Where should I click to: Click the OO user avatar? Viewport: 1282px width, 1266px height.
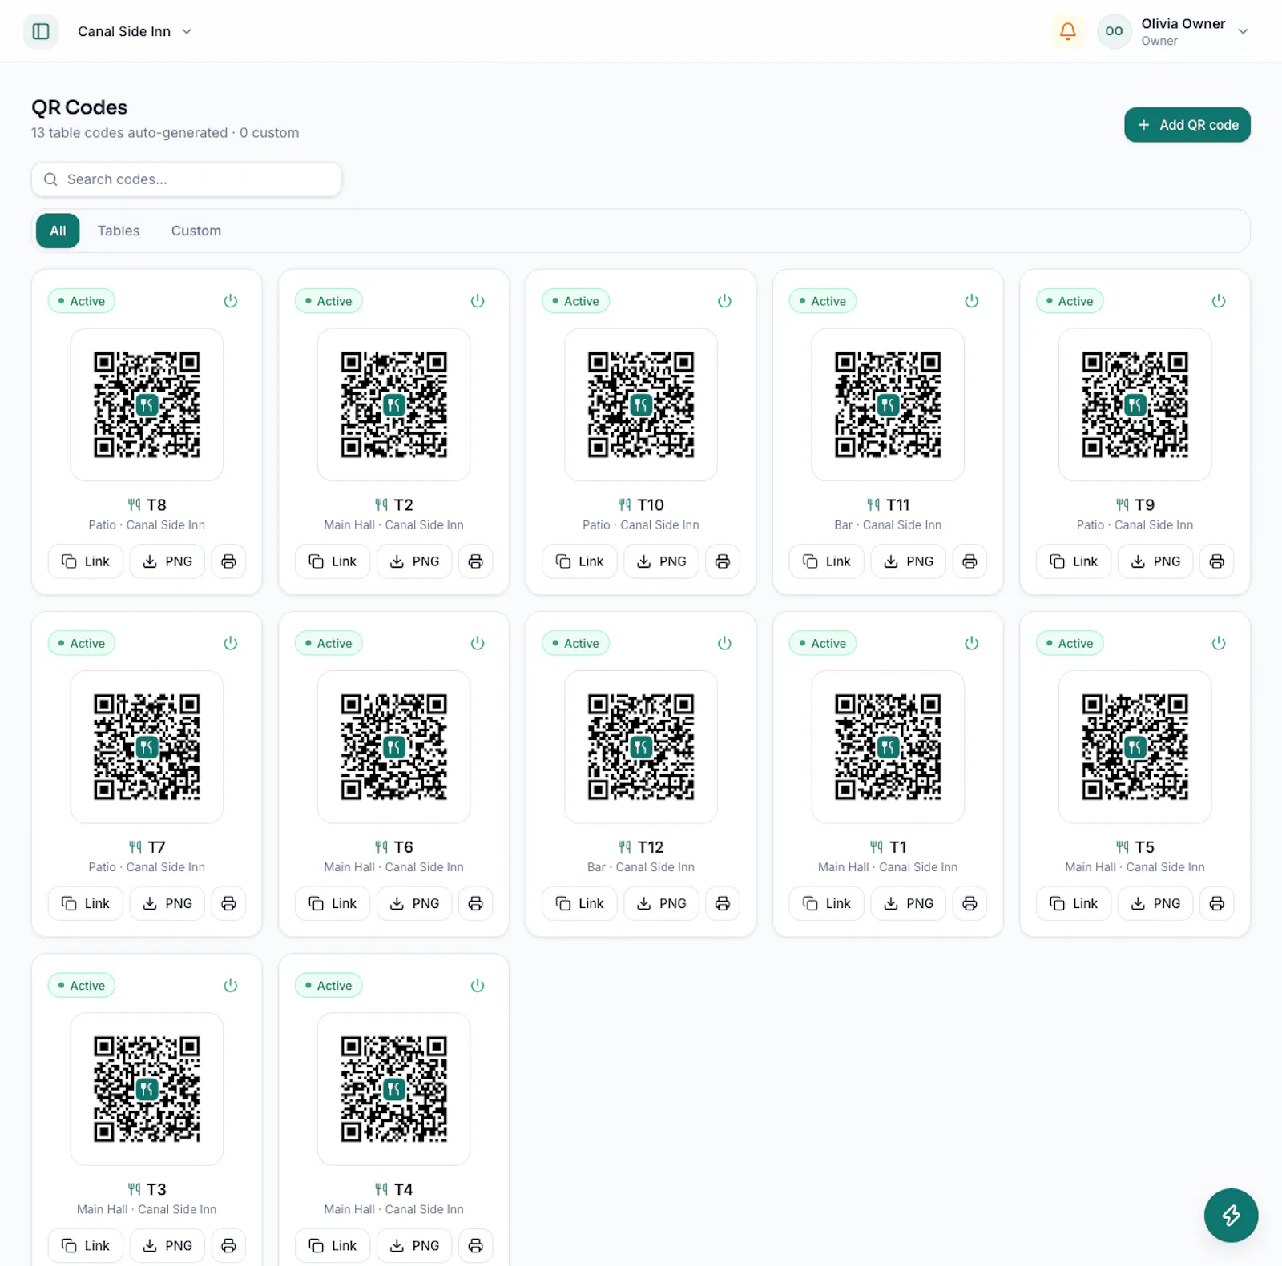coord(1114,31)
